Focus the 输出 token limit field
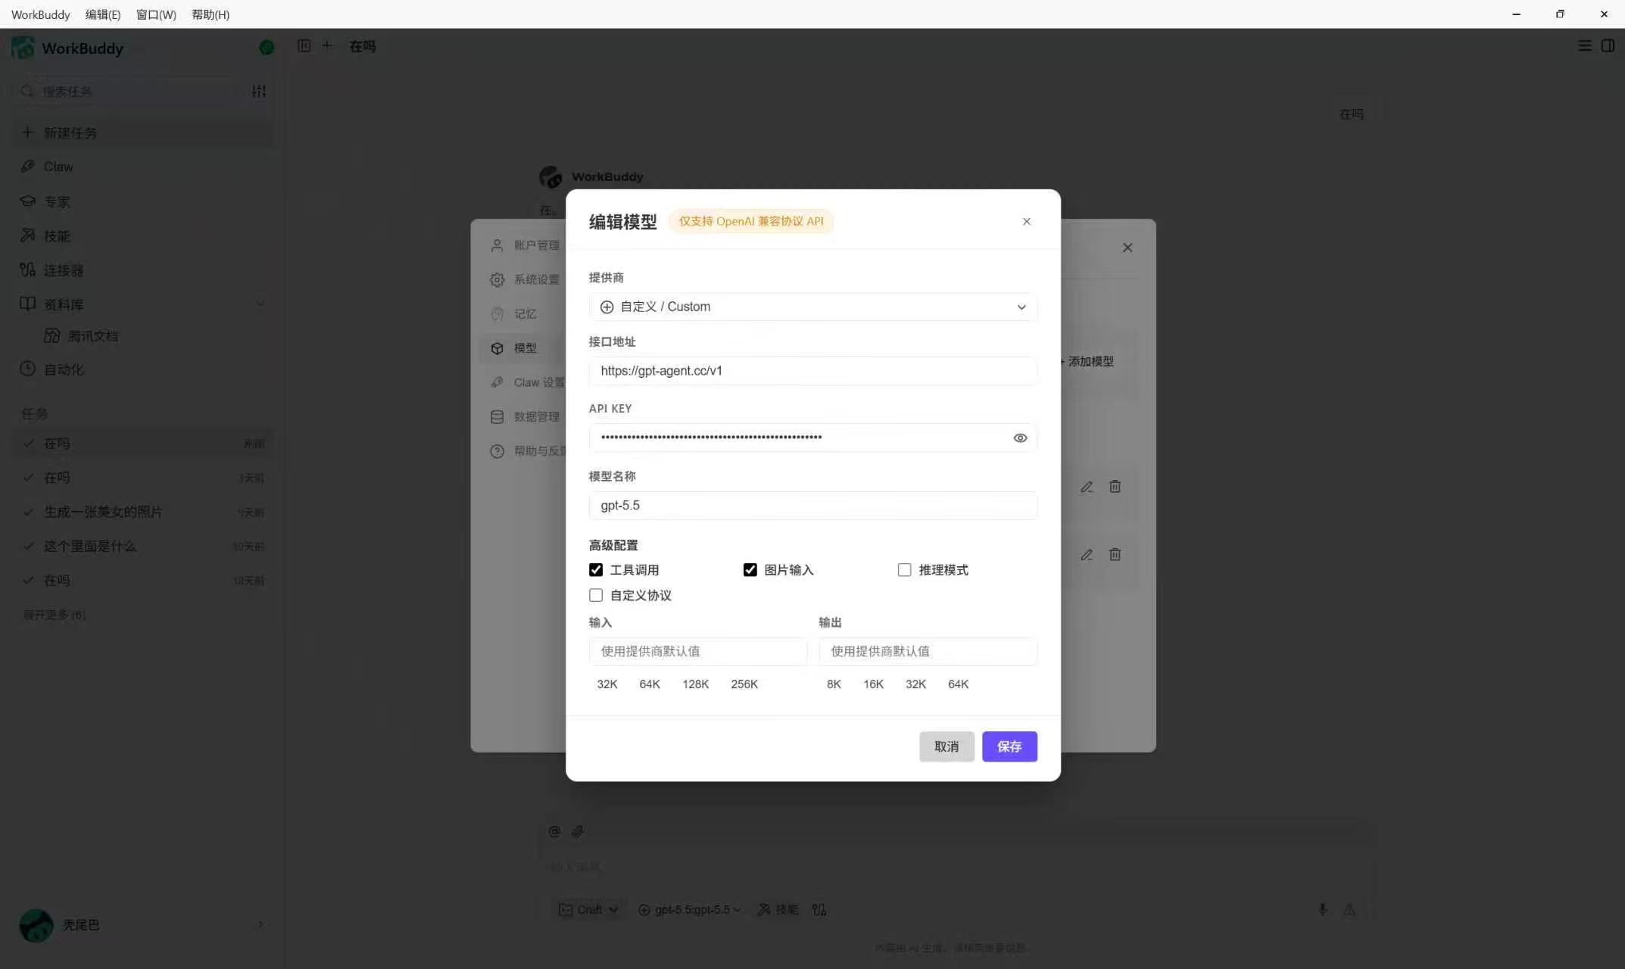This screenshot has width=1625, height=969. (928, 652)
